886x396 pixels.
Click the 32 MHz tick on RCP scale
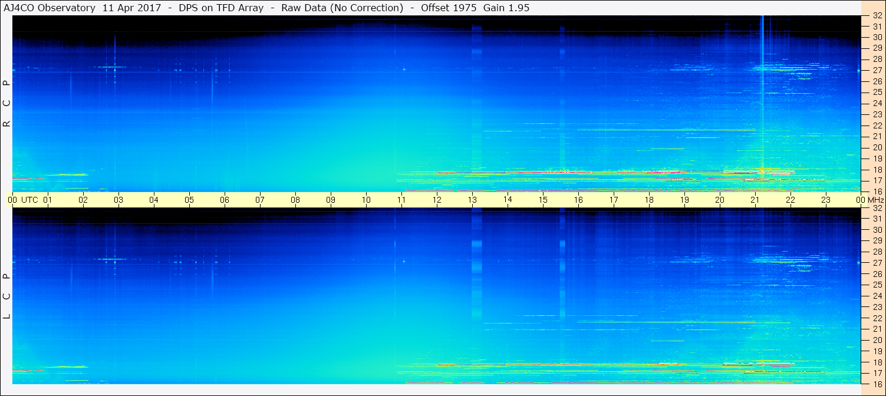click(877, 16)
